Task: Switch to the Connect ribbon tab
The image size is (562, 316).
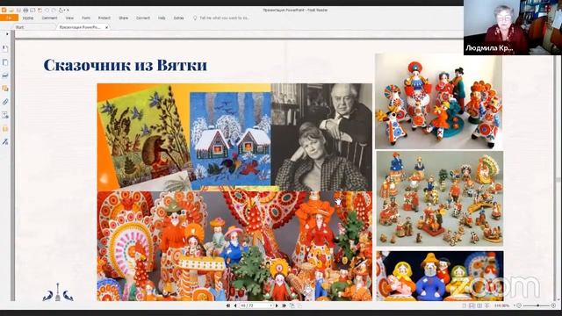Action: click(x=143, y=18)
